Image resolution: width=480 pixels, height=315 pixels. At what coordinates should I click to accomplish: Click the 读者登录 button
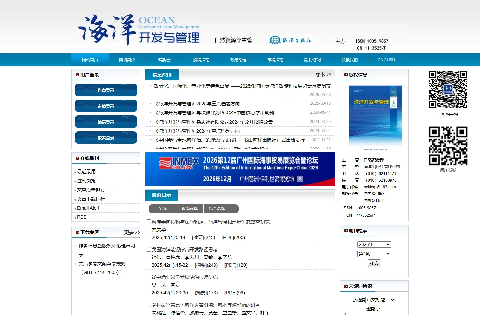click(x=106, y=138)
